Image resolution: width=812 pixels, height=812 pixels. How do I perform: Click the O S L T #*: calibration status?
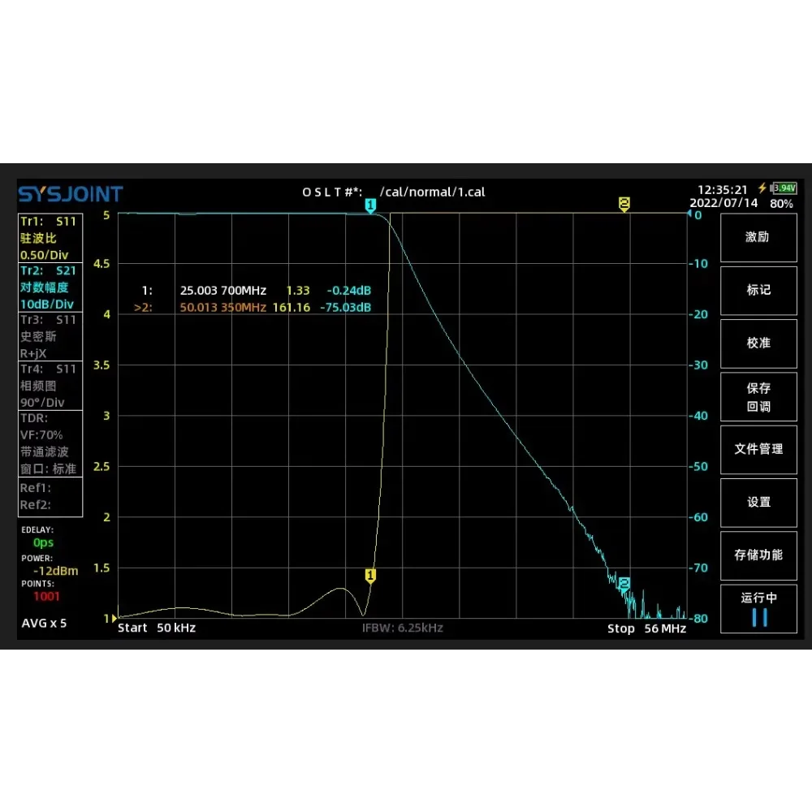(332, 192)
